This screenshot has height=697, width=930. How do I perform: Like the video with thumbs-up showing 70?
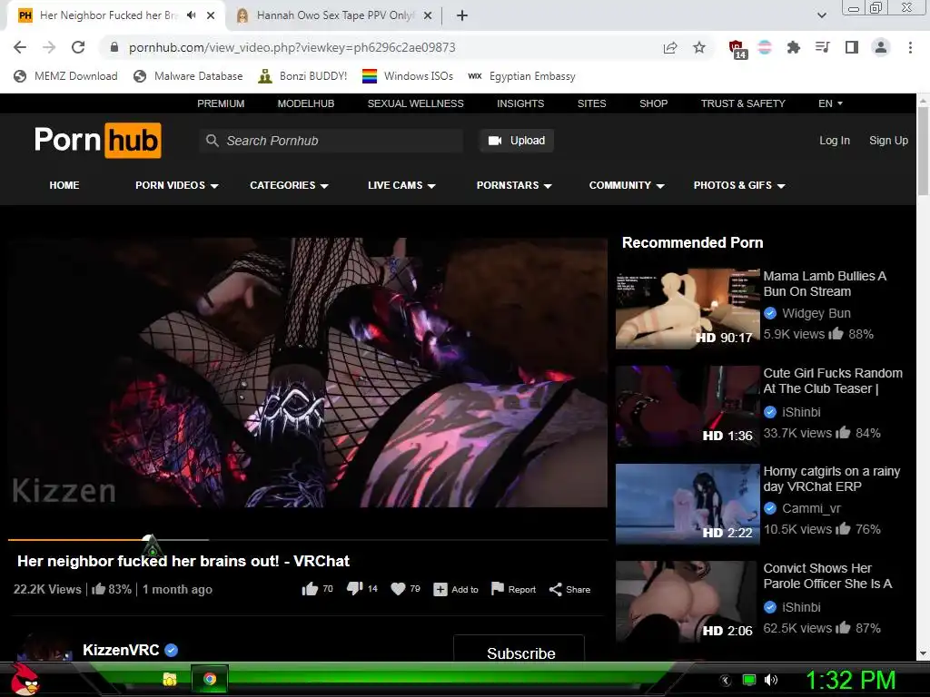(317, 589)
